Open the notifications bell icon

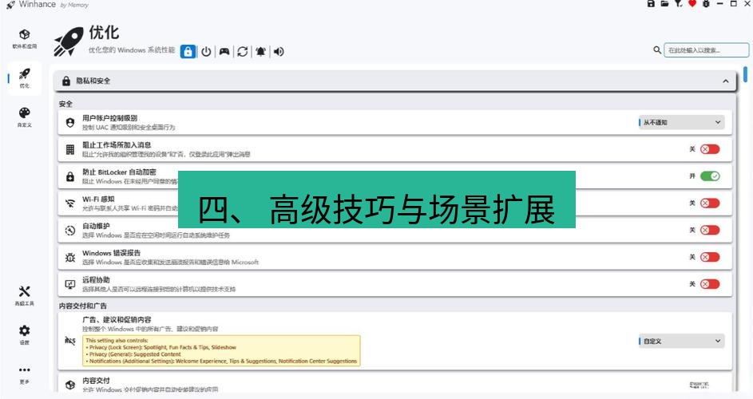(x=261, y=51)
